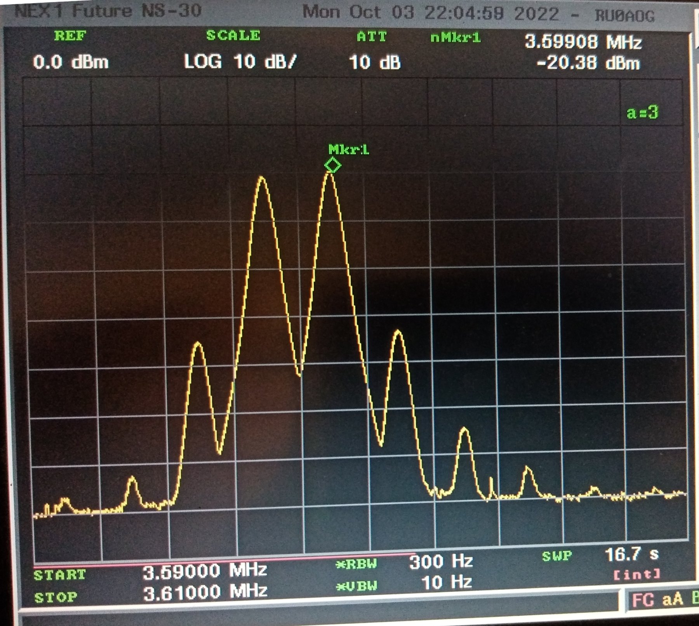The image size is (699, 626).
Task: Click the 16.7 s sweep time value
Action: (631, 555)
